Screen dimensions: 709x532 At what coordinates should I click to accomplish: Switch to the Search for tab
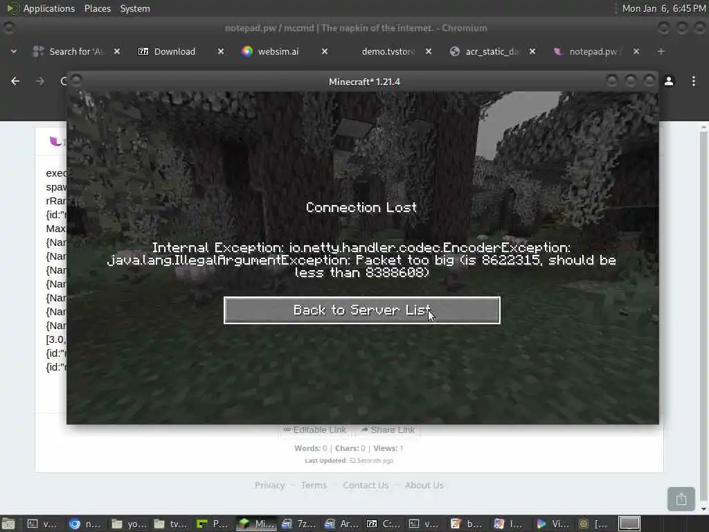[x=75, y=51]
